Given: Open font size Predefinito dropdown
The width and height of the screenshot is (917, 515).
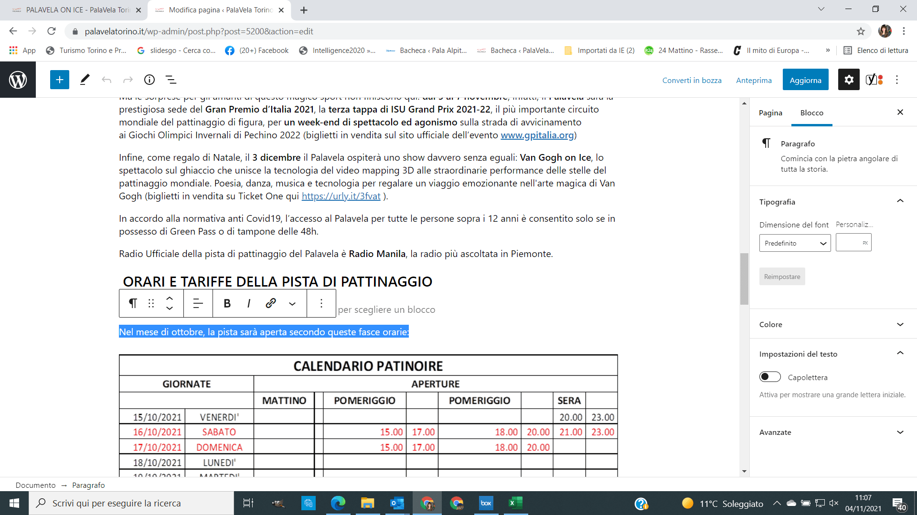Looking at the screenshot, I should point(795,243).
